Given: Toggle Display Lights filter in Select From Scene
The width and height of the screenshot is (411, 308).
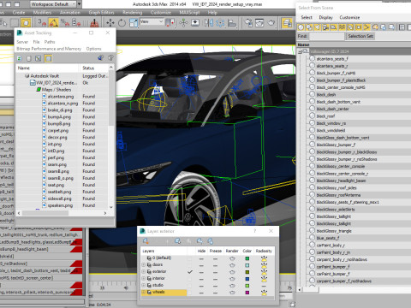Looking at the screenshot, I should point(318,27).
